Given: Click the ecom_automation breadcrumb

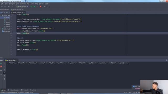Looking at the screenshot, I should [x=5, y=10].
